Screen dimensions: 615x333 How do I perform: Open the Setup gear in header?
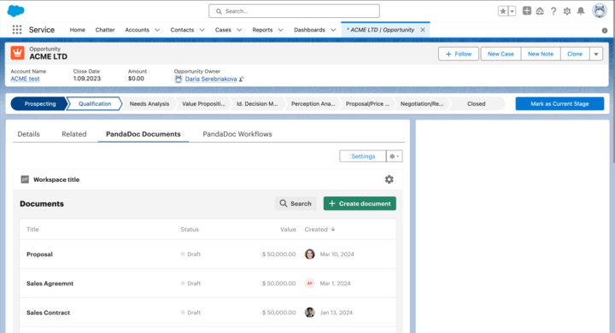tap(567, 11)
